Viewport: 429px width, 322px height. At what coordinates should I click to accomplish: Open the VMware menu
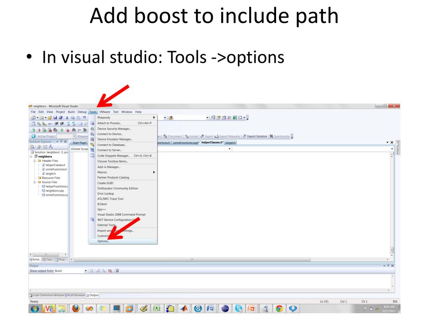pyautogui.click(x=105, y=112)
